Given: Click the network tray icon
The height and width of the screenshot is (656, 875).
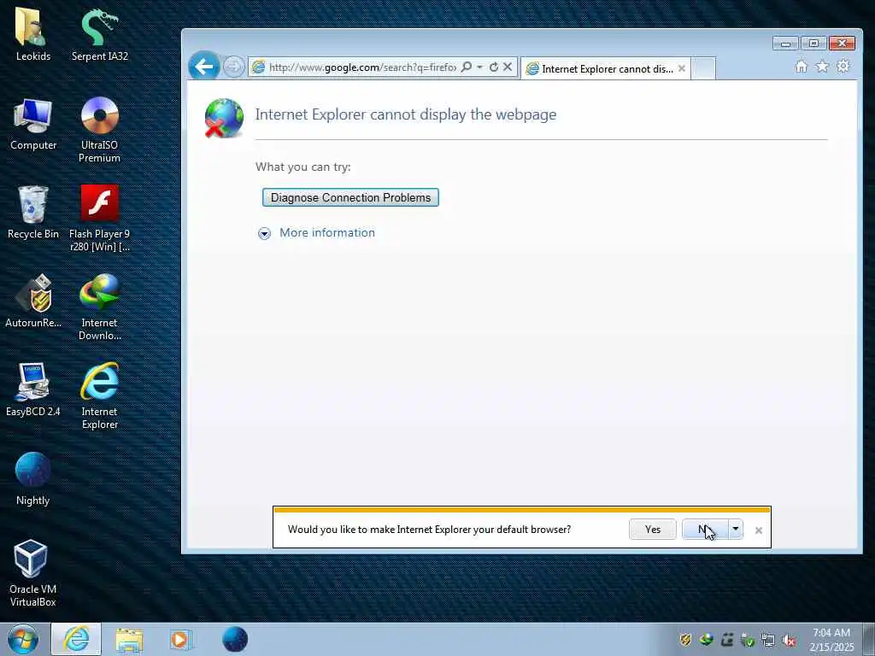Looking at the screenshot, I should (x=768, y=640).
